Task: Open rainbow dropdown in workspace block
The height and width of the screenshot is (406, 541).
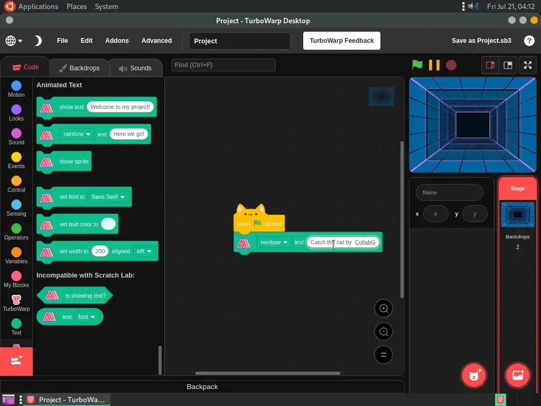Action: click(274, 242)
